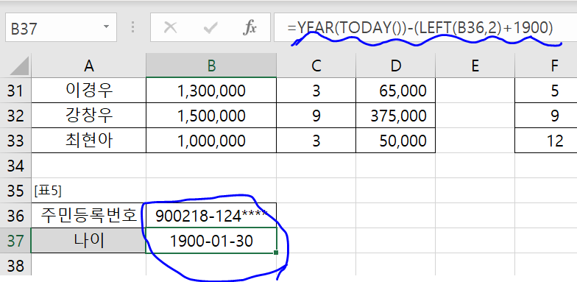The width and height of the screenshot is (577, 282).
Task: Select column D header
Action: pyautogui.click(x=396, y=66)
